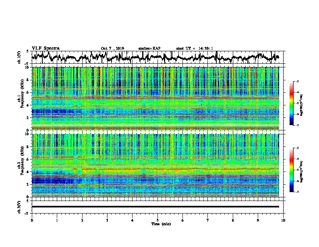Click the "-7" label on ch.2 color scale

(297, 192)
